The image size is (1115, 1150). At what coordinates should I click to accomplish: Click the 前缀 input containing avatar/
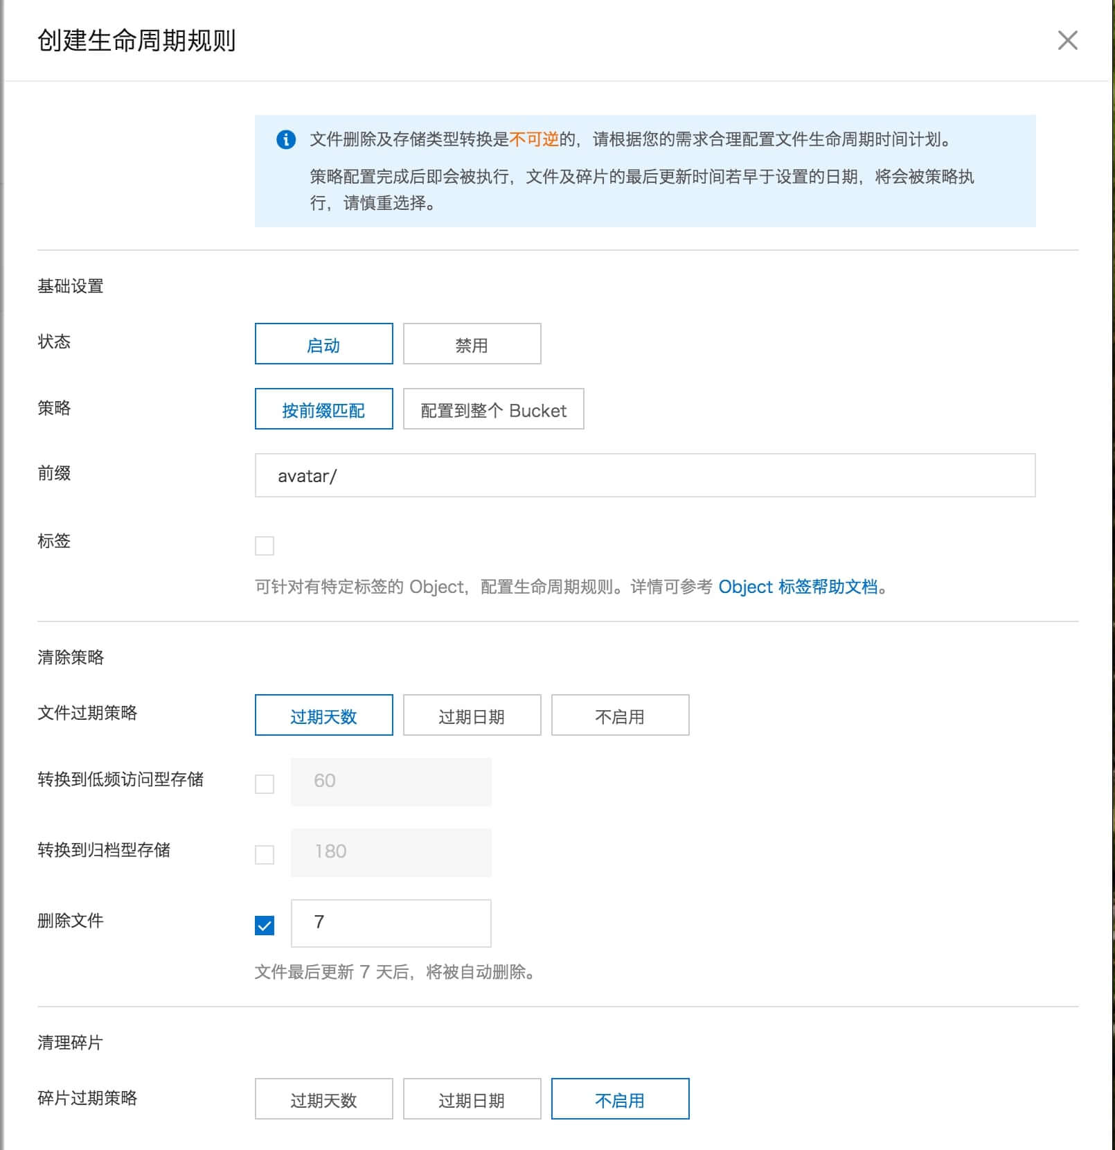(645, 475)
